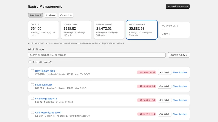This screenshot has height=122, width=218.
Task: Click the As of 2026-08-28 note
Action: click(77, 43)
